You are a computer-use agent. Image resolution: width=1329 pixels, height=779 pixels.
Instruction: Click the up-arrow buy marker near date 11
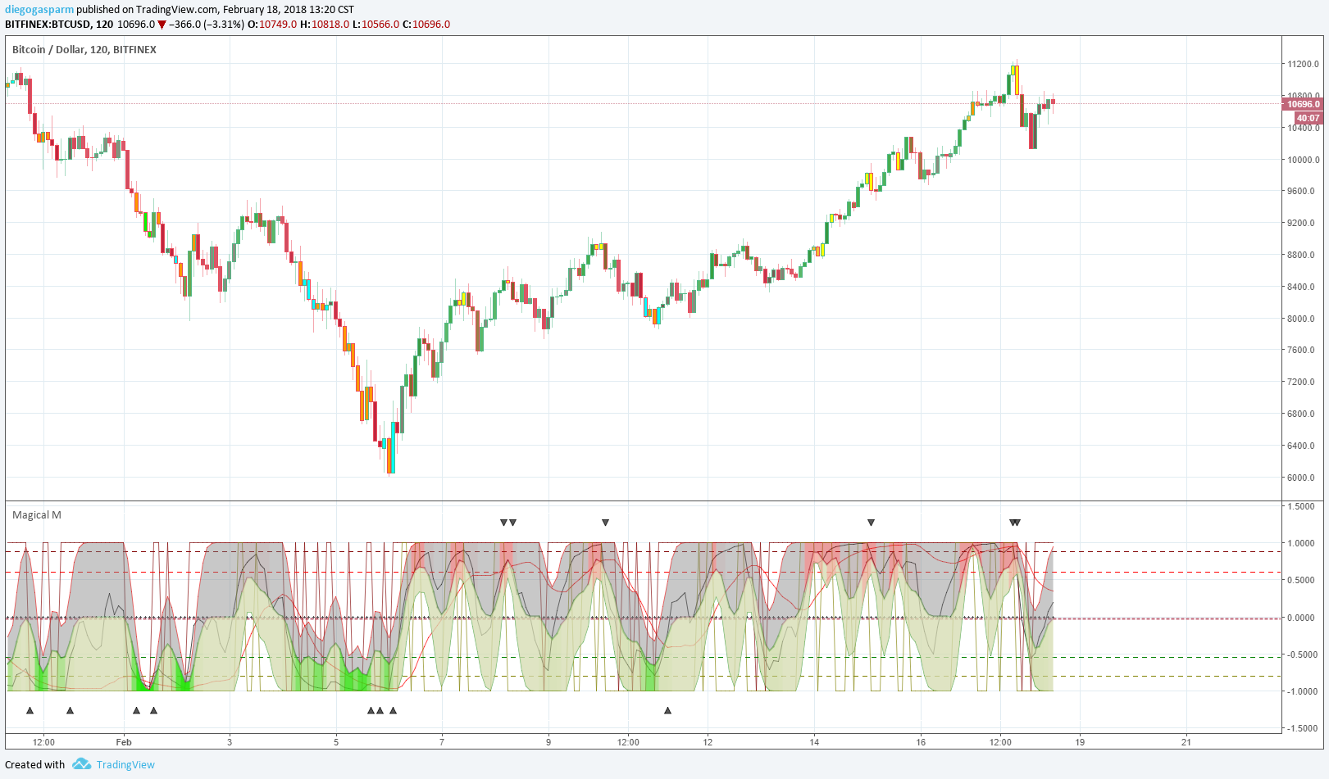coord(667,710)
